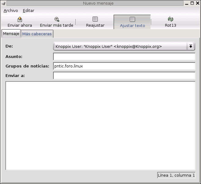The height and width of the screenshot is (184, 201).
Task: Open the Editar menu
Action: tap(28, 10)
